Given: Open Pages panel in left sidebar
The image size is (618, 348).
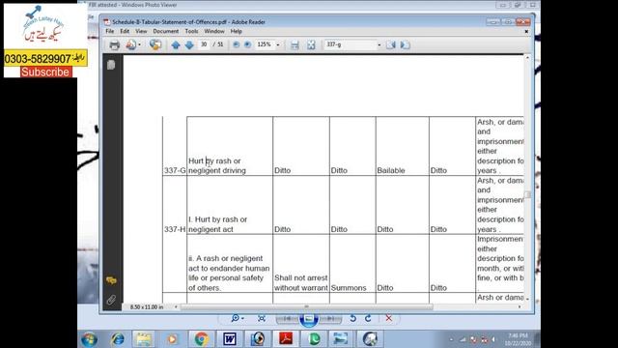Looking at the screenshot, I should (x=111, y=65).
